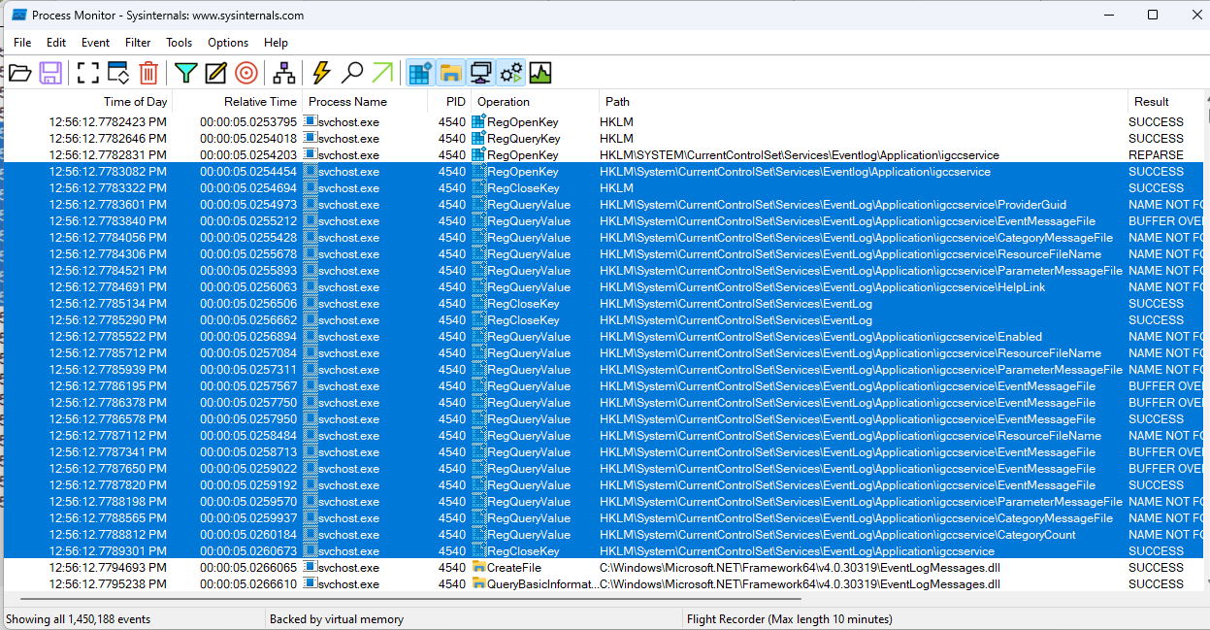This screenshot has height=630, width=1210.
Task: Click the REPARSE result cell
Action: pos(1156,155)
